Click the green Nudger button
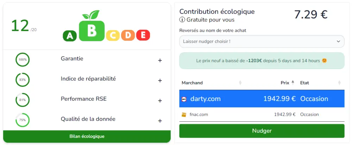This screenshot has height=145, width=352. click(262, 131)
